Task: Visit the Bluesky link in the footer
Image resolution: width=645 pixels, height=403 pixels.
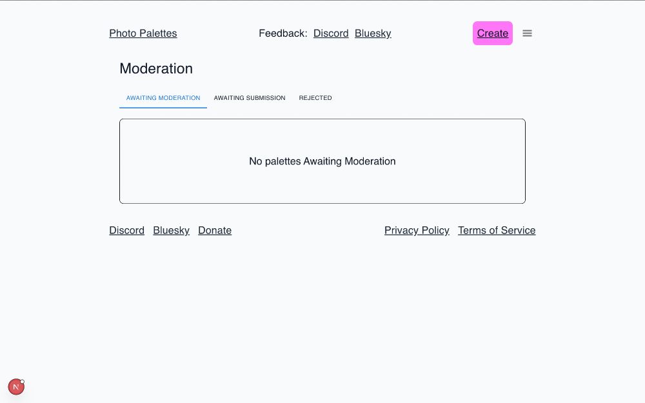Action: (x=171, y=230)
